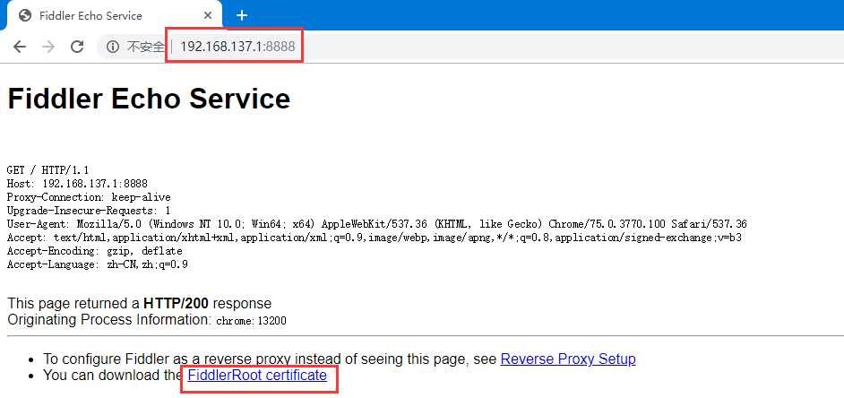Click 'Proxy-Connection: keep-alive' line

(x=89, y=197)
